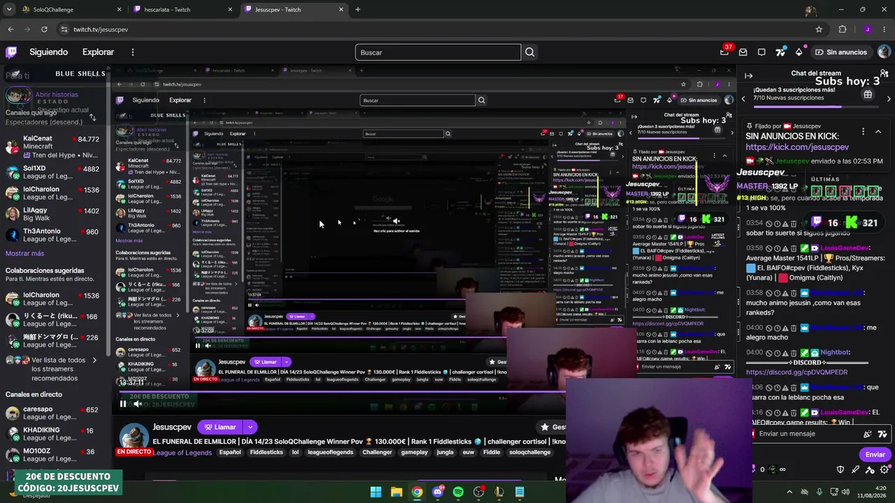Open the sword mod view icon
Screen dimensions: 895x503
coord(855,469)
